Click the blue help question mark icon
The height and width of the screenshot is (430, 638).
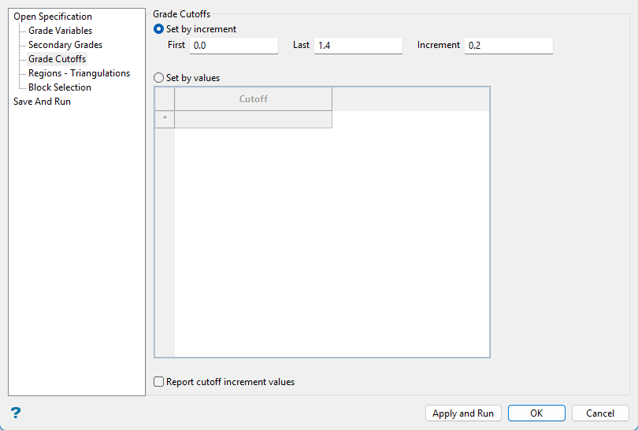tap(16, 413)
